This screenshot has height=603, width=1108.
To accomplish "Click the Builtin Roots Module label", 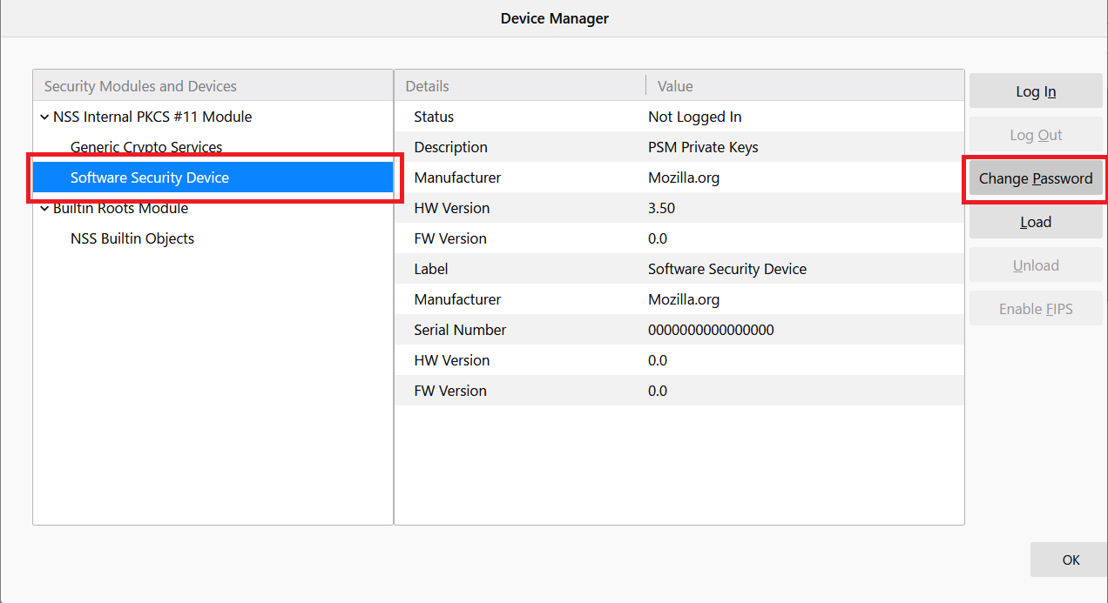I will pos(121,208).
